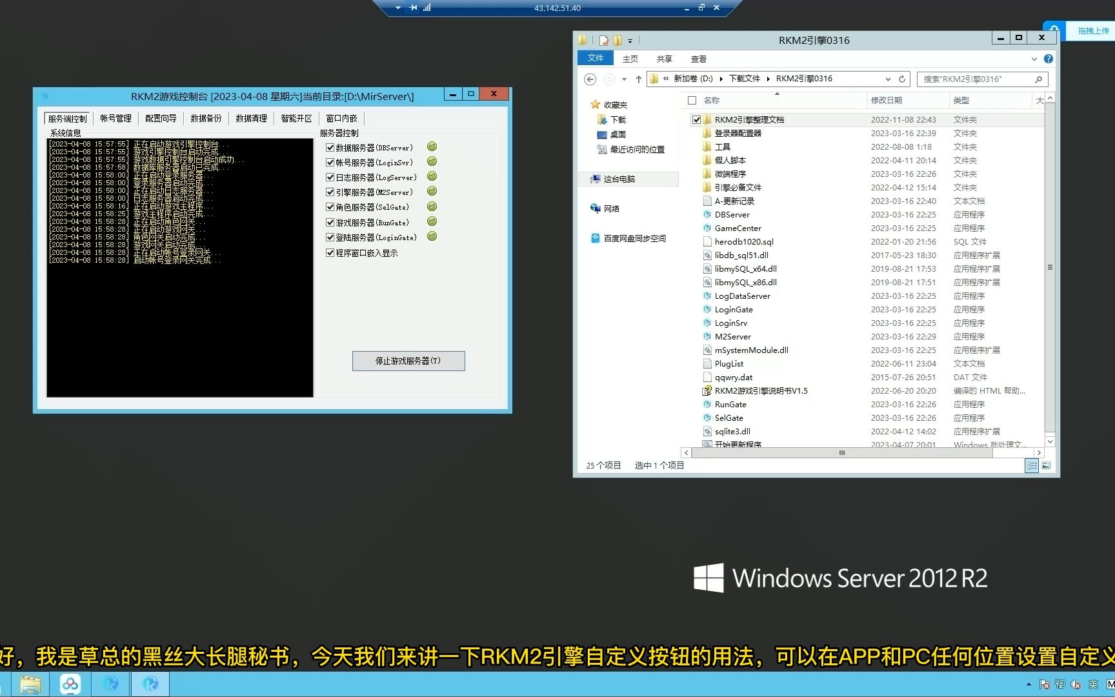1115x697 pixels.
Task: Switch to the 帐号管理 tab
Action: point(116,118)
